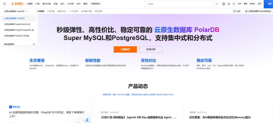Open the 了解阿里云 top menu
This screenshot has height=123, width=273.
click(95, 4)
